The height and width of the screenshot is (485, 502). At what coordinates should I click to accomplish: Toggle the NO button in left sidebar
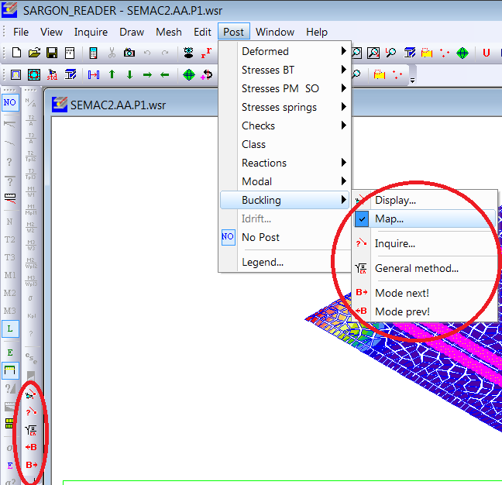tap(10, 102)
